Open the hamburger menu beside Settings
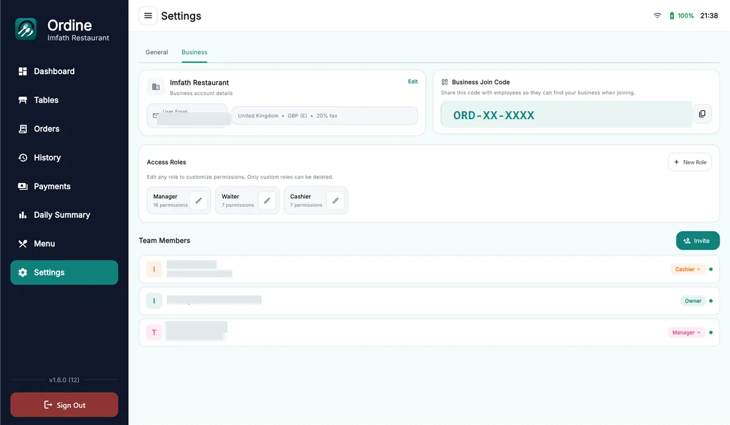 148,16
